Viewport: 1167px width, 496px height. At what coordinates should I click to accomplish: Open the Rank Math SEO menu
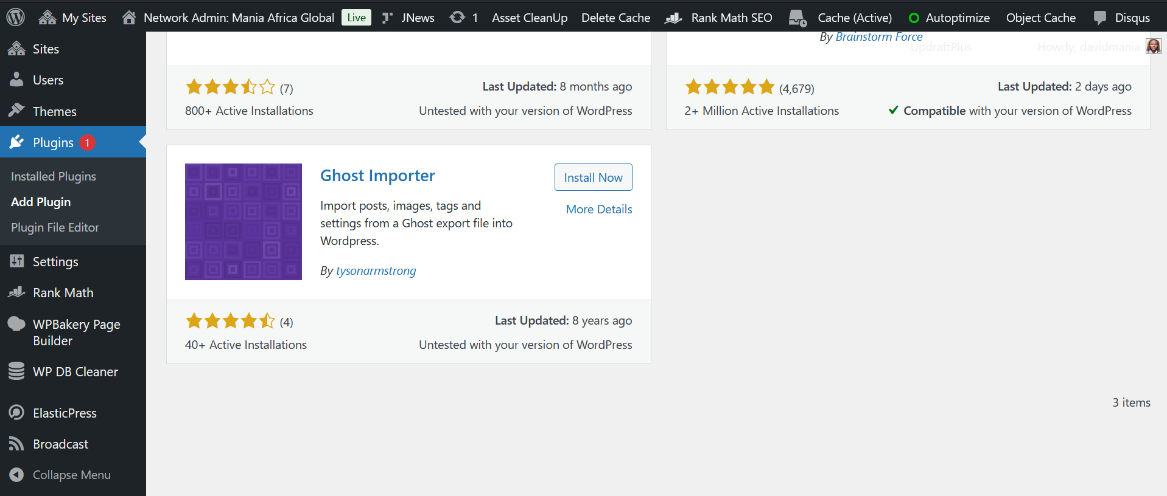[x=732, y=18]
